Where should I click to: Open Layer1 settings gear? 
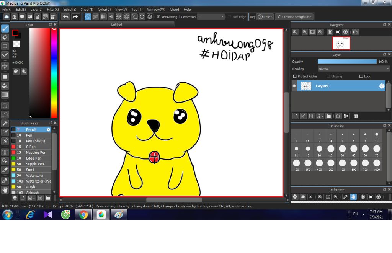point(382,86)
